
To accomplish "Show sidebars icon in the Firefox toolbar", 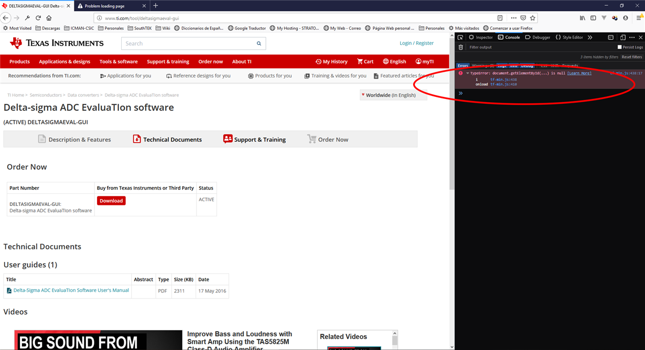I will [x=593, y=18].
